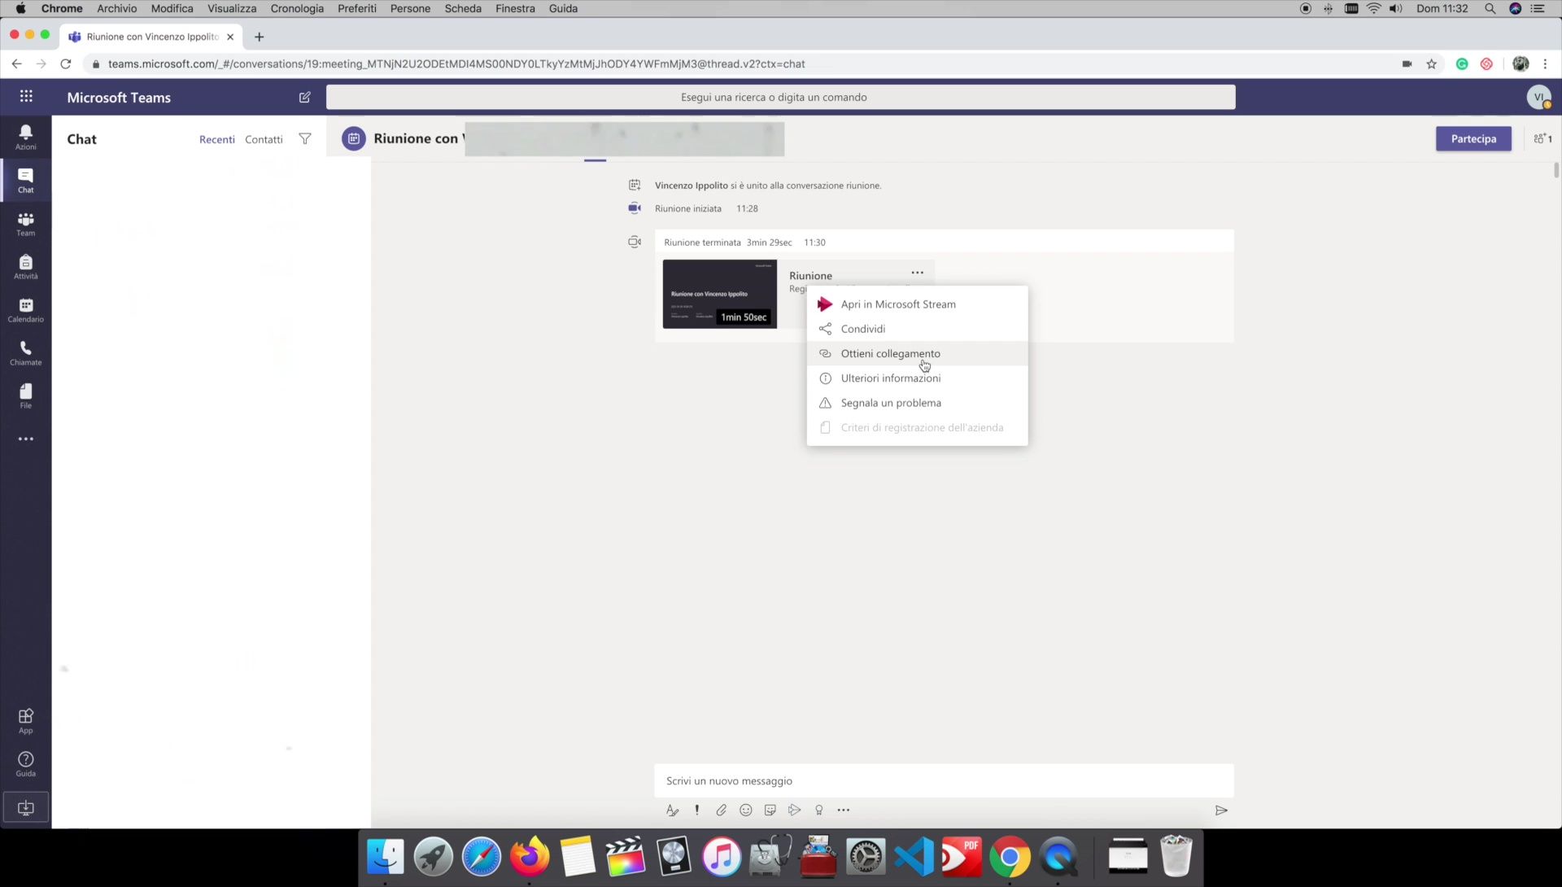Open more messaging extensions ellipsis

844,811
